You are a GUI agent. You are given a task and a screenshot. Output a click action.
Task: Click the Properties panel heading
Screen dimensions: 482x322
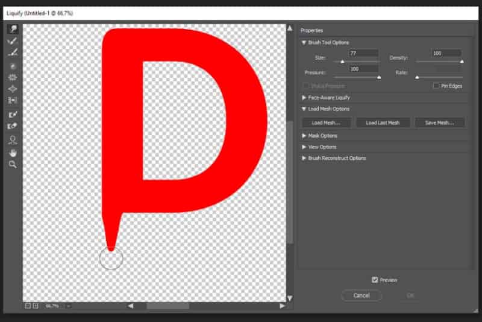(311, 30)
